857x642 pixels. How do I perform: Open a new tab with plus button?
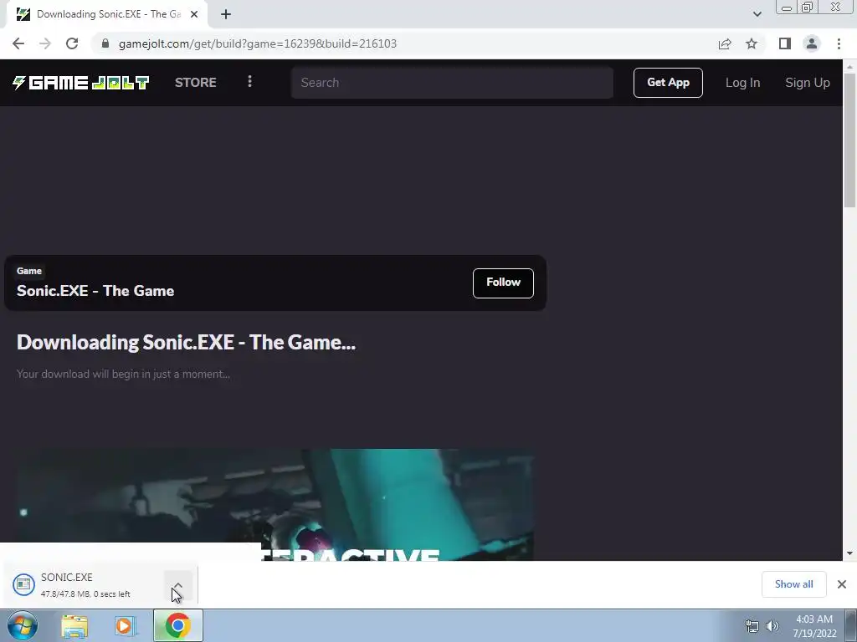coord(226,15)
